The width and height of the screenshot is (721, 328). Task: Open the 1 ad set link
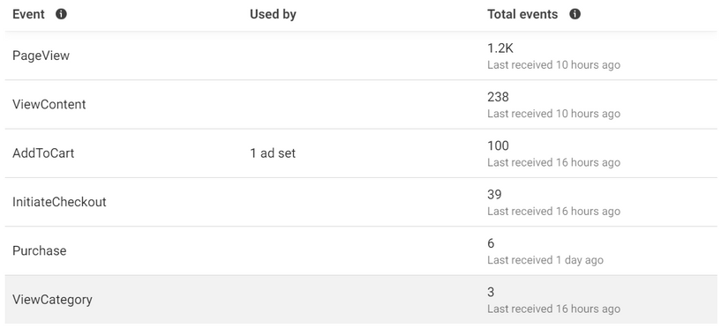pos(273,153)
